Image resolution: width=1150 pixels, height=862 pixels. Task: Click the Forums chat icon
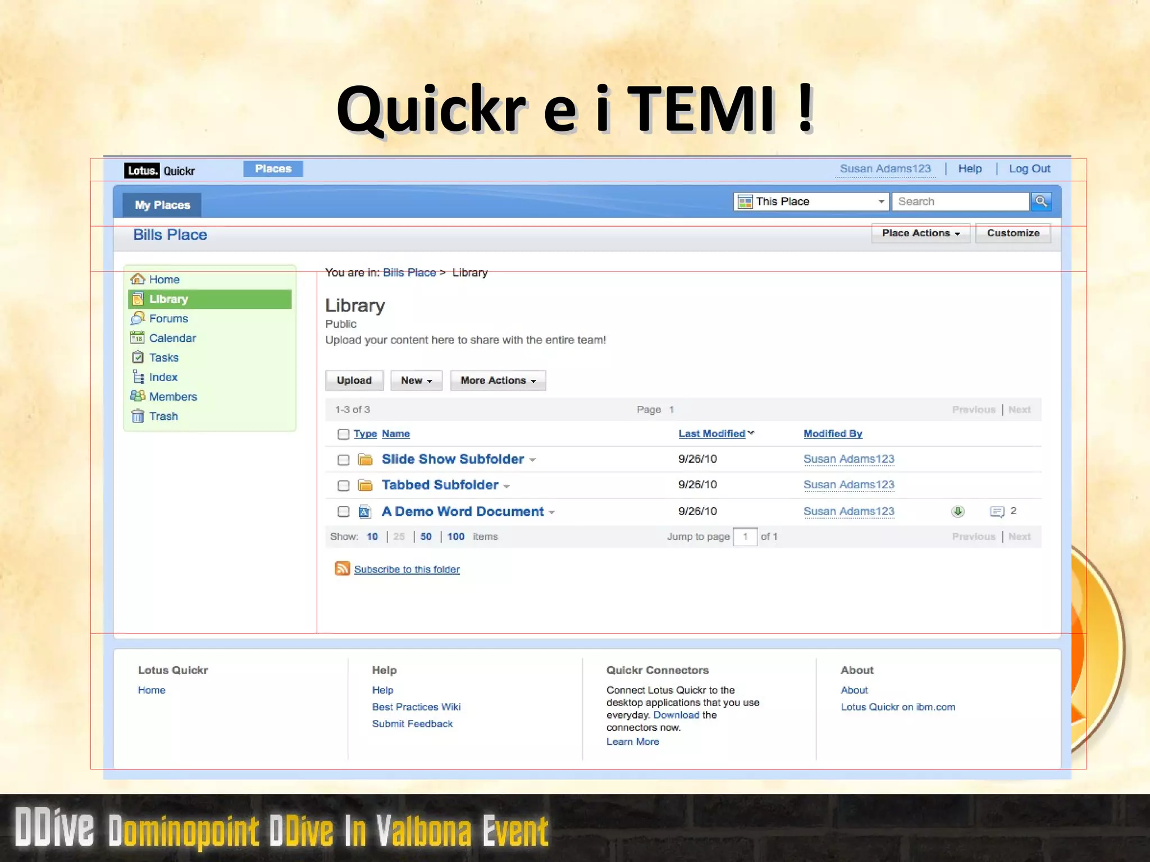tap(138, 318)
